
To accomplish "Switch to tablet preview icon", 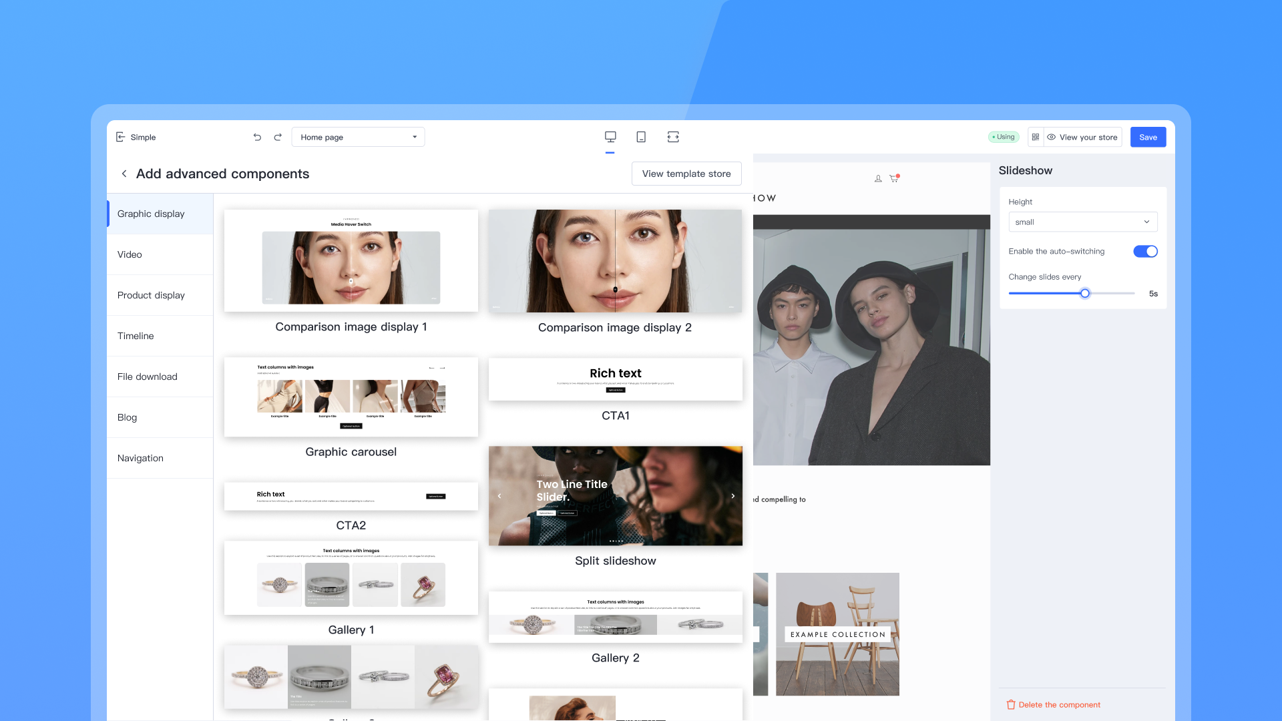I will (x=641, y=137).
